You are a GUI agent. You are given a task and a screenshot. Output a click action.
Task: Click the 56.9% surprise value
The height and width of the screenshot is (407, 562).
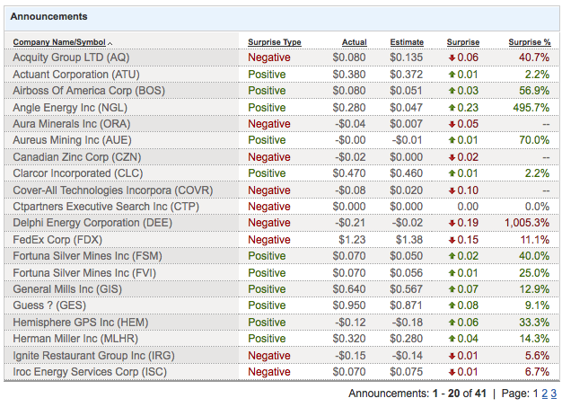pyautogui.click(x=534, y=91)
